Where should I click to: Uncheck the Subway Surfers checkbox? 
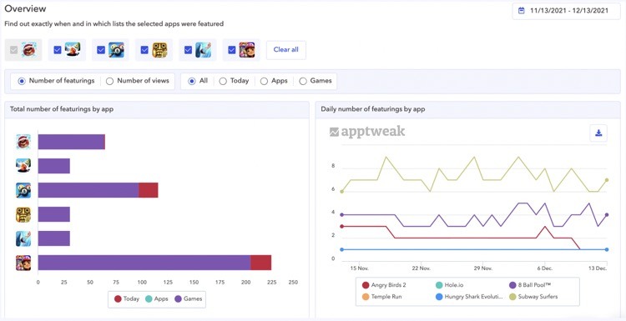[x=231, y=50]
